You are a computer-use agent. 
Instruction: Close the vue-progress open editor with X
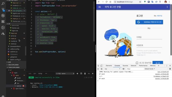tap(9, 11)
